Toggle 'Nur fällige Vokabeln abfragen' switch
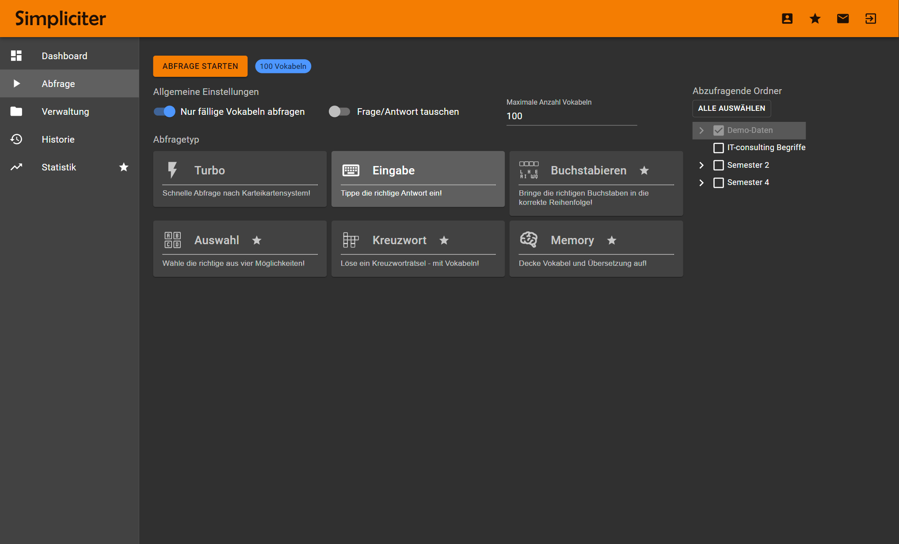Screen dimensions: 899x544 pyautogui.click(x=164, y=112)
